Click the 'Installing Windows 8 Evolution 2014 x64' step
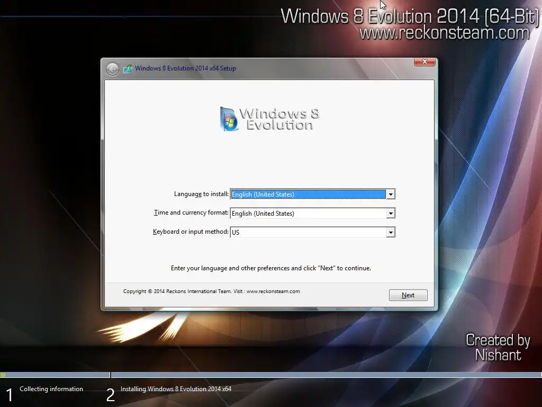Screen dimensions: 542x407 click(x=176, y=389)
